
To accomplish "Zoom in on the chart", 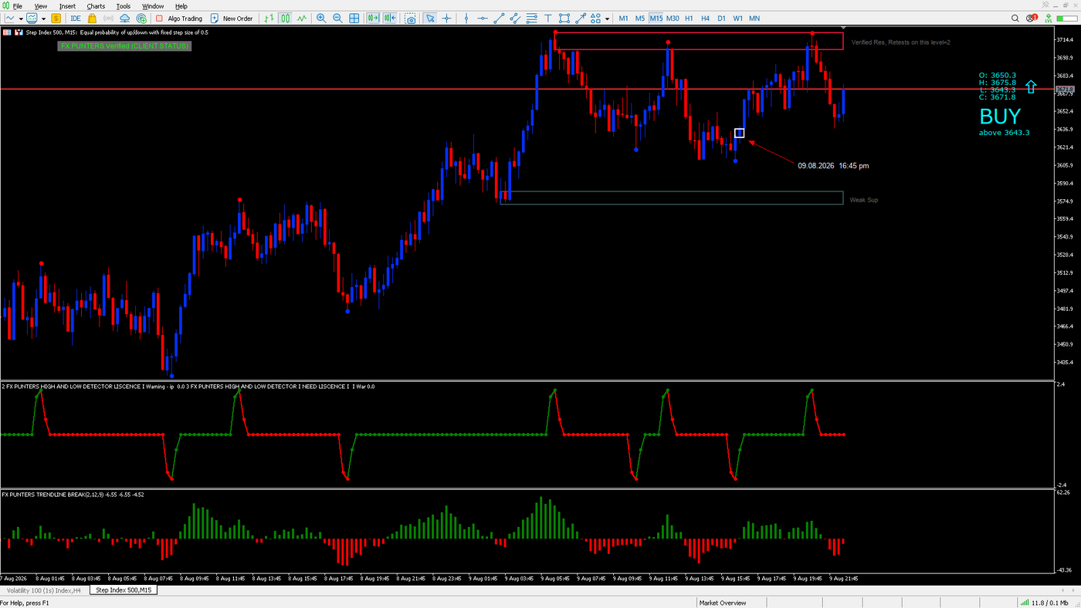I will pyautogui.click(x=321, y=19).
